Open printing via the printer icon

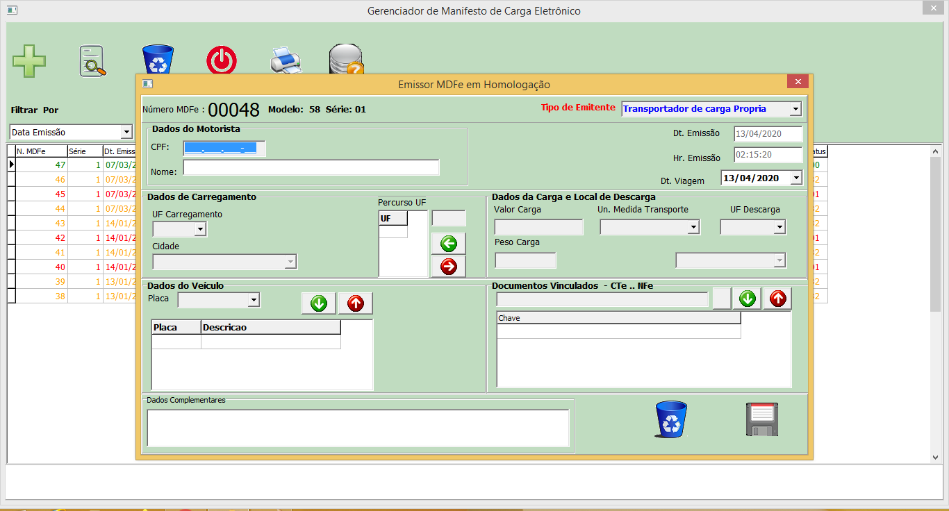(286, 61)
